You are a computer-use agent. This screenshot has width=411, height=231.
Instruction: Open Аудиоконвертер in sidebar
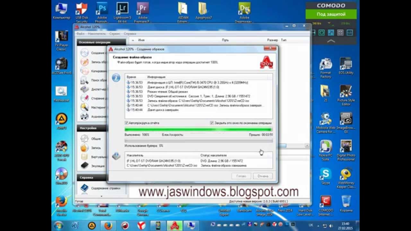85,116
